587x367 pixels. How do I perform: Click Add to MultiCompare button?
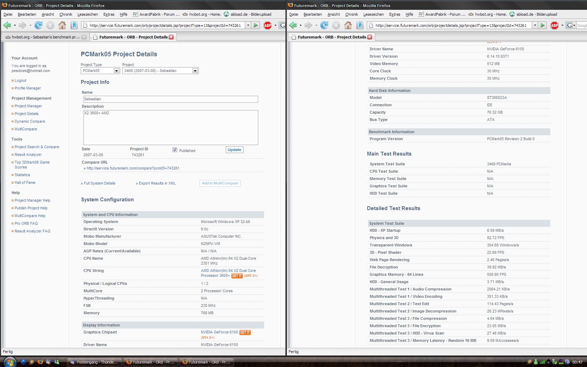pos(220,183)
